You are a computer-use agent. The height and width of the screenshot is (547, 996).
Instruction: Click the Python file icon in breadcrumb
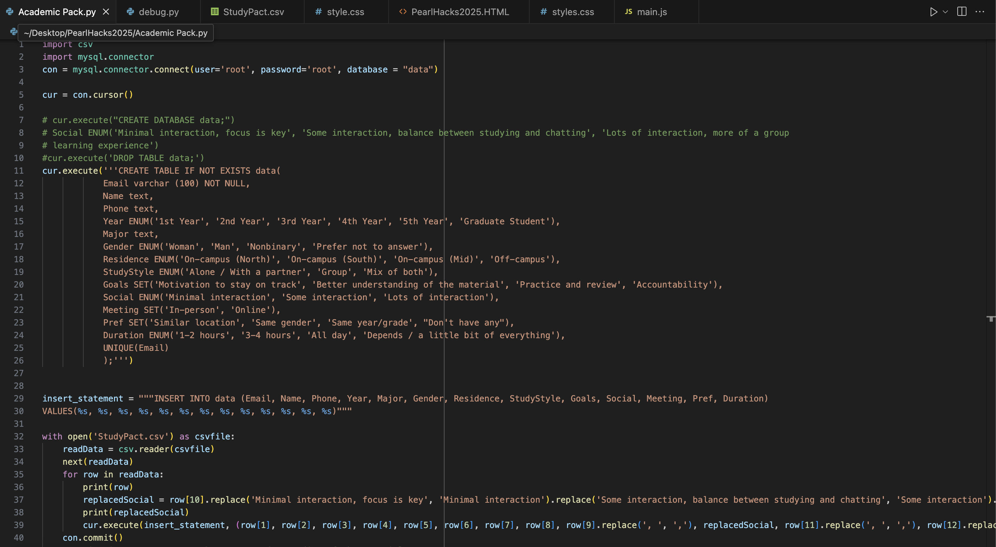[13, 32]
